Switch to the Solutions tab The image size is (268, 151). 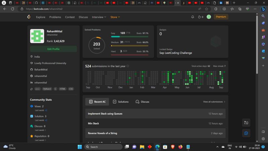tap(121, 102)
